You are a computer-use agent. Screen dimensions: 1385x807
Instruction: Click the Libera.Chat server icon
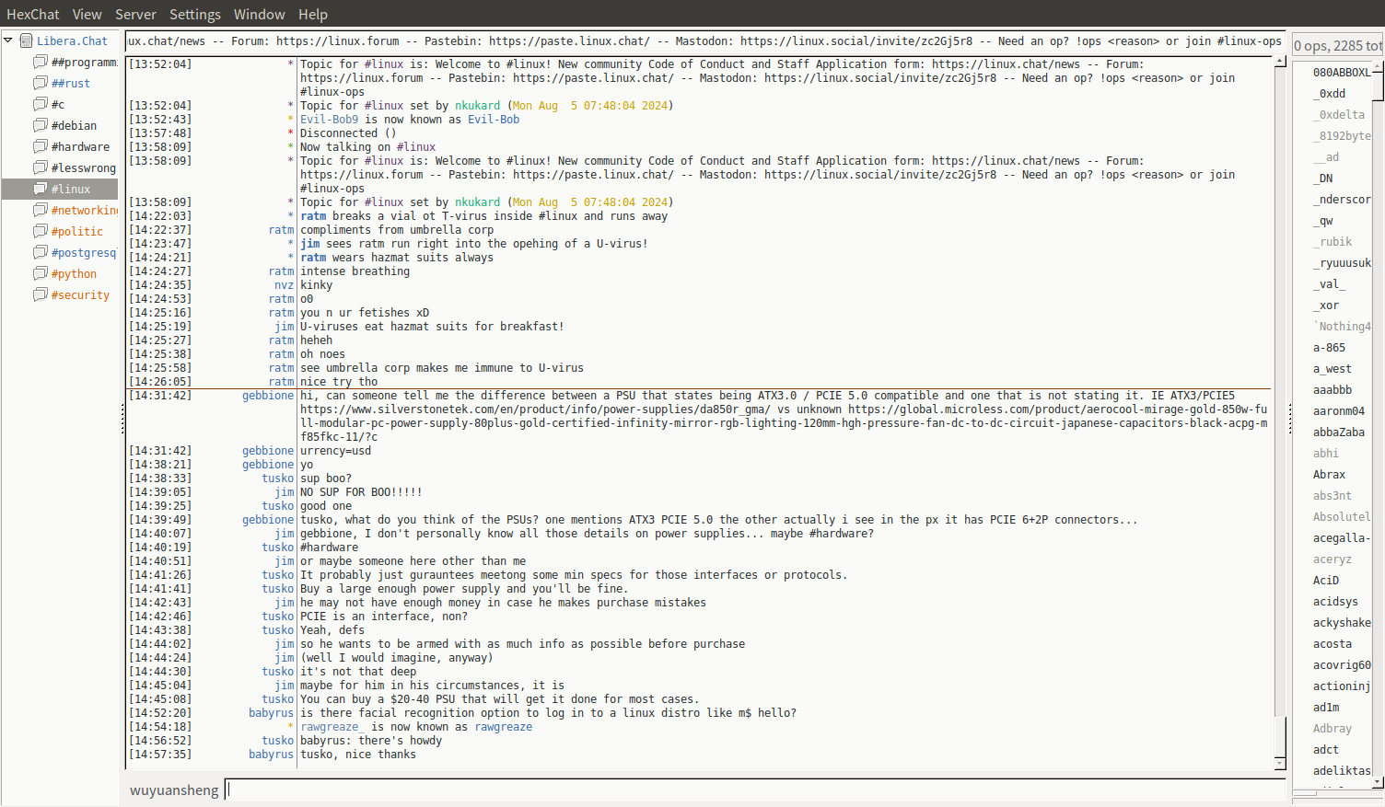click(x=27, y=40)
